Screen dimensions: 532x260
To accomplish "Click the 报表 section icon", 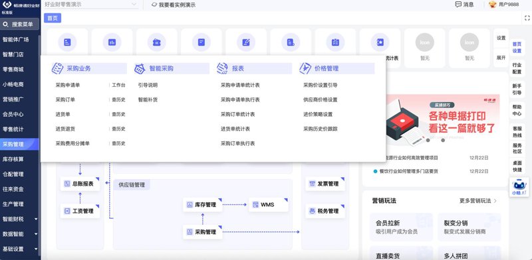I will coord(222,68).
